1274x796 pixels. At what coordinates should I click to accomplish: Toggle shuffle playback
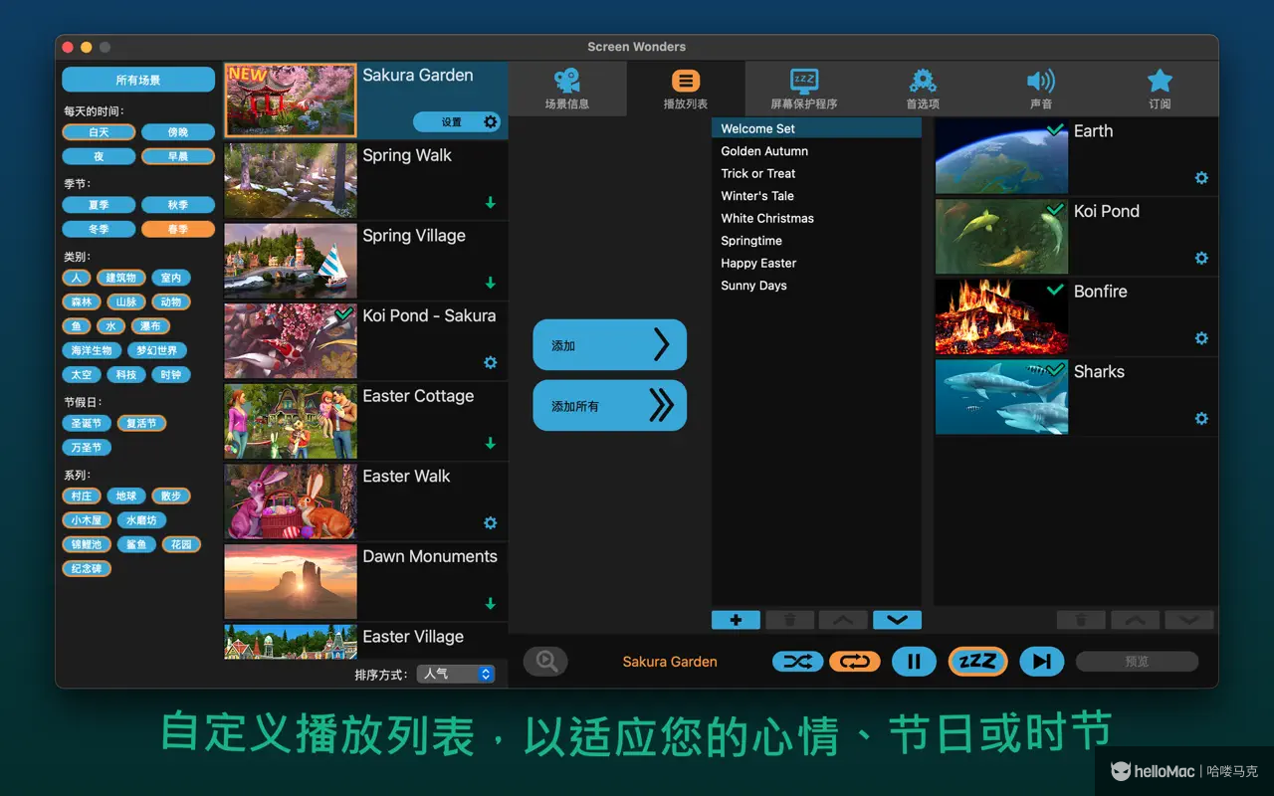[797, 662]
